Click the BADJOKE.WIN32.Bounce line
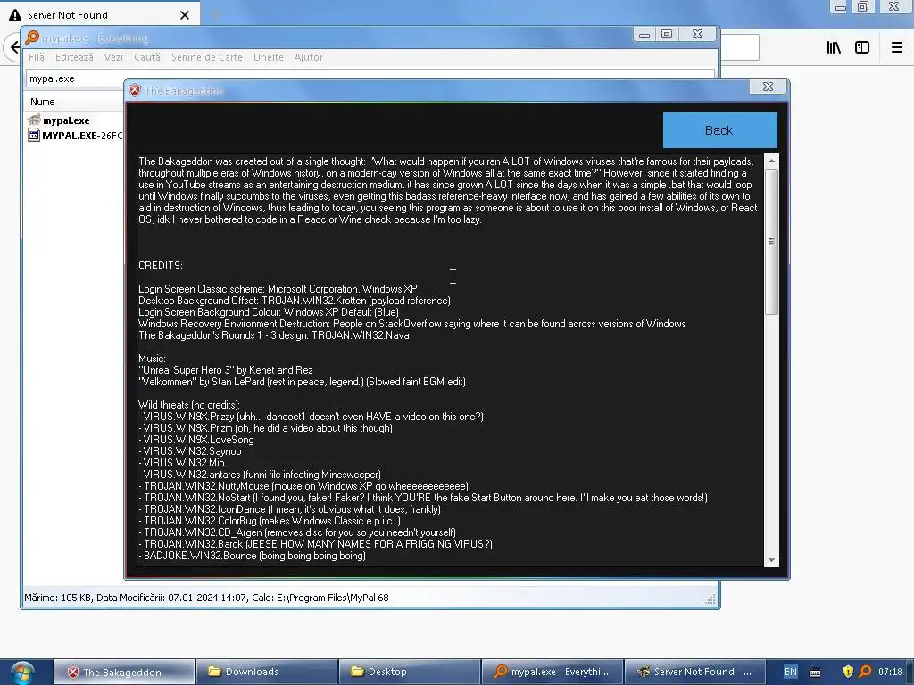This screenshot has width=914, height=685. pos(252,556)
